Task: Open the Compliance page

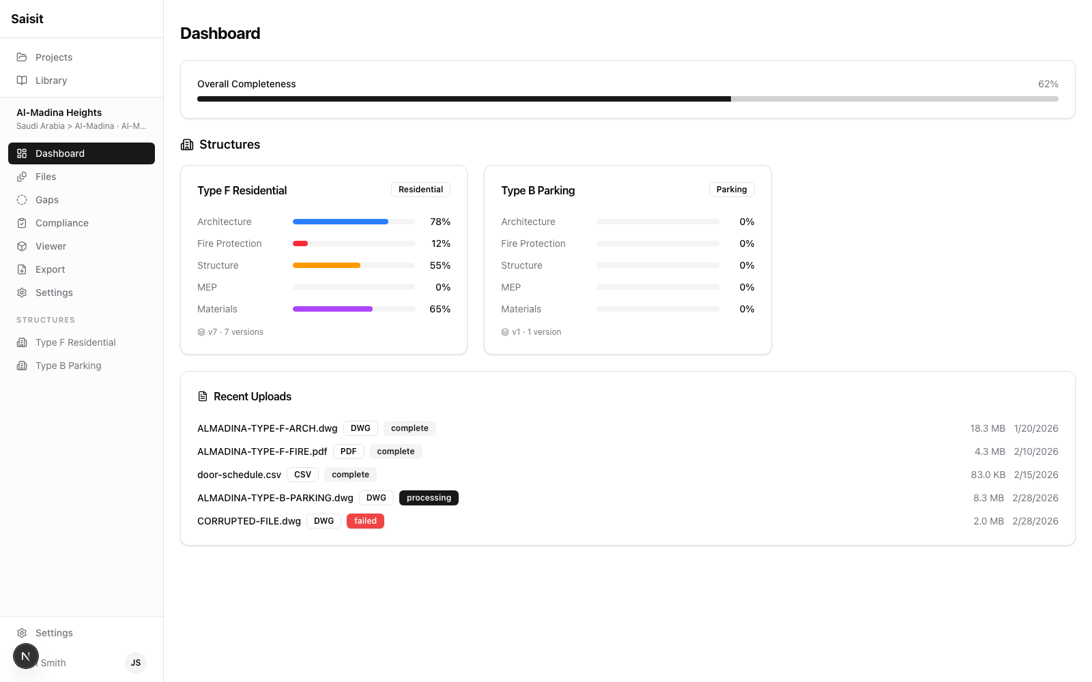Action: pyautogui.click(x=81, y=223)
